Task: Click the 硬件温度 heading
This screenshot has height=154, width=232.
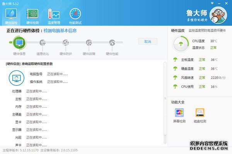Action: [x=178, y=31]
